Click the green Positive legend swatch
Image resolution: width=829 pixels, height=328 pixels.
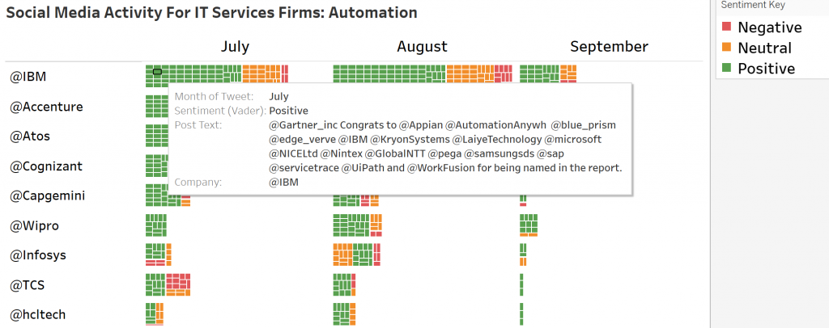point(728,69)
